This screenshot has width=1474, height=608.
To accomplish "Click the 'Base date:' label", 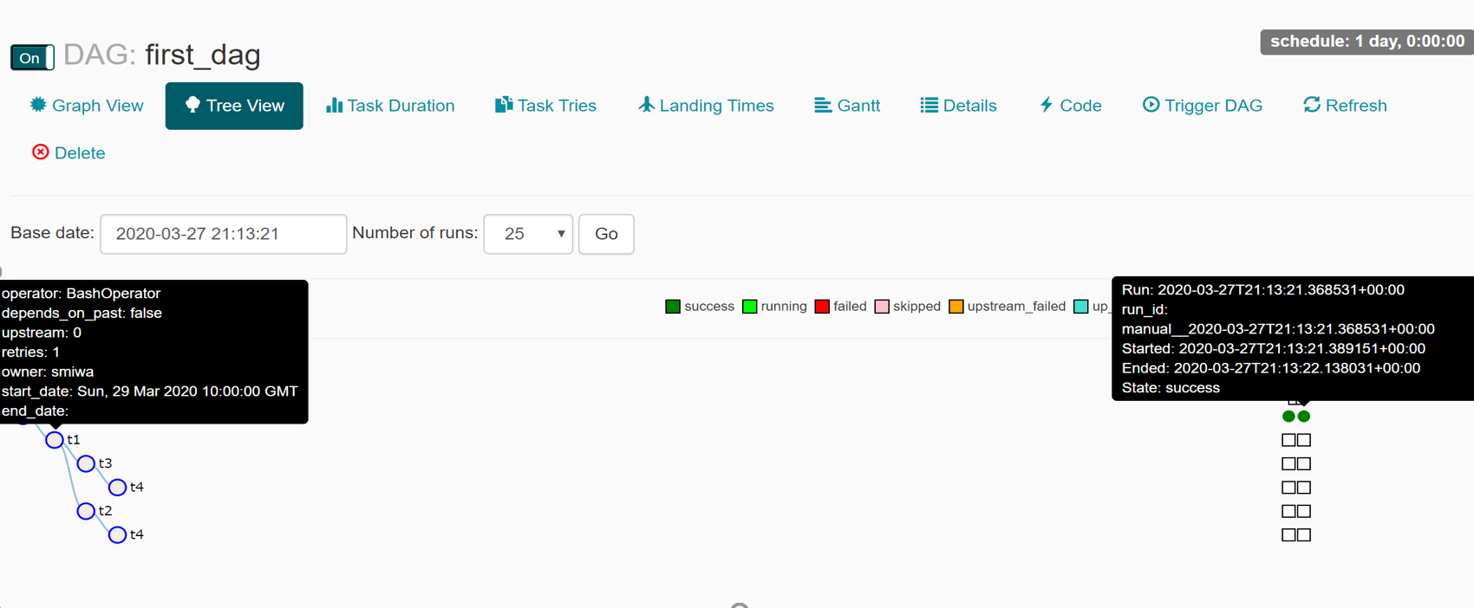I will (x=52, y=233).
